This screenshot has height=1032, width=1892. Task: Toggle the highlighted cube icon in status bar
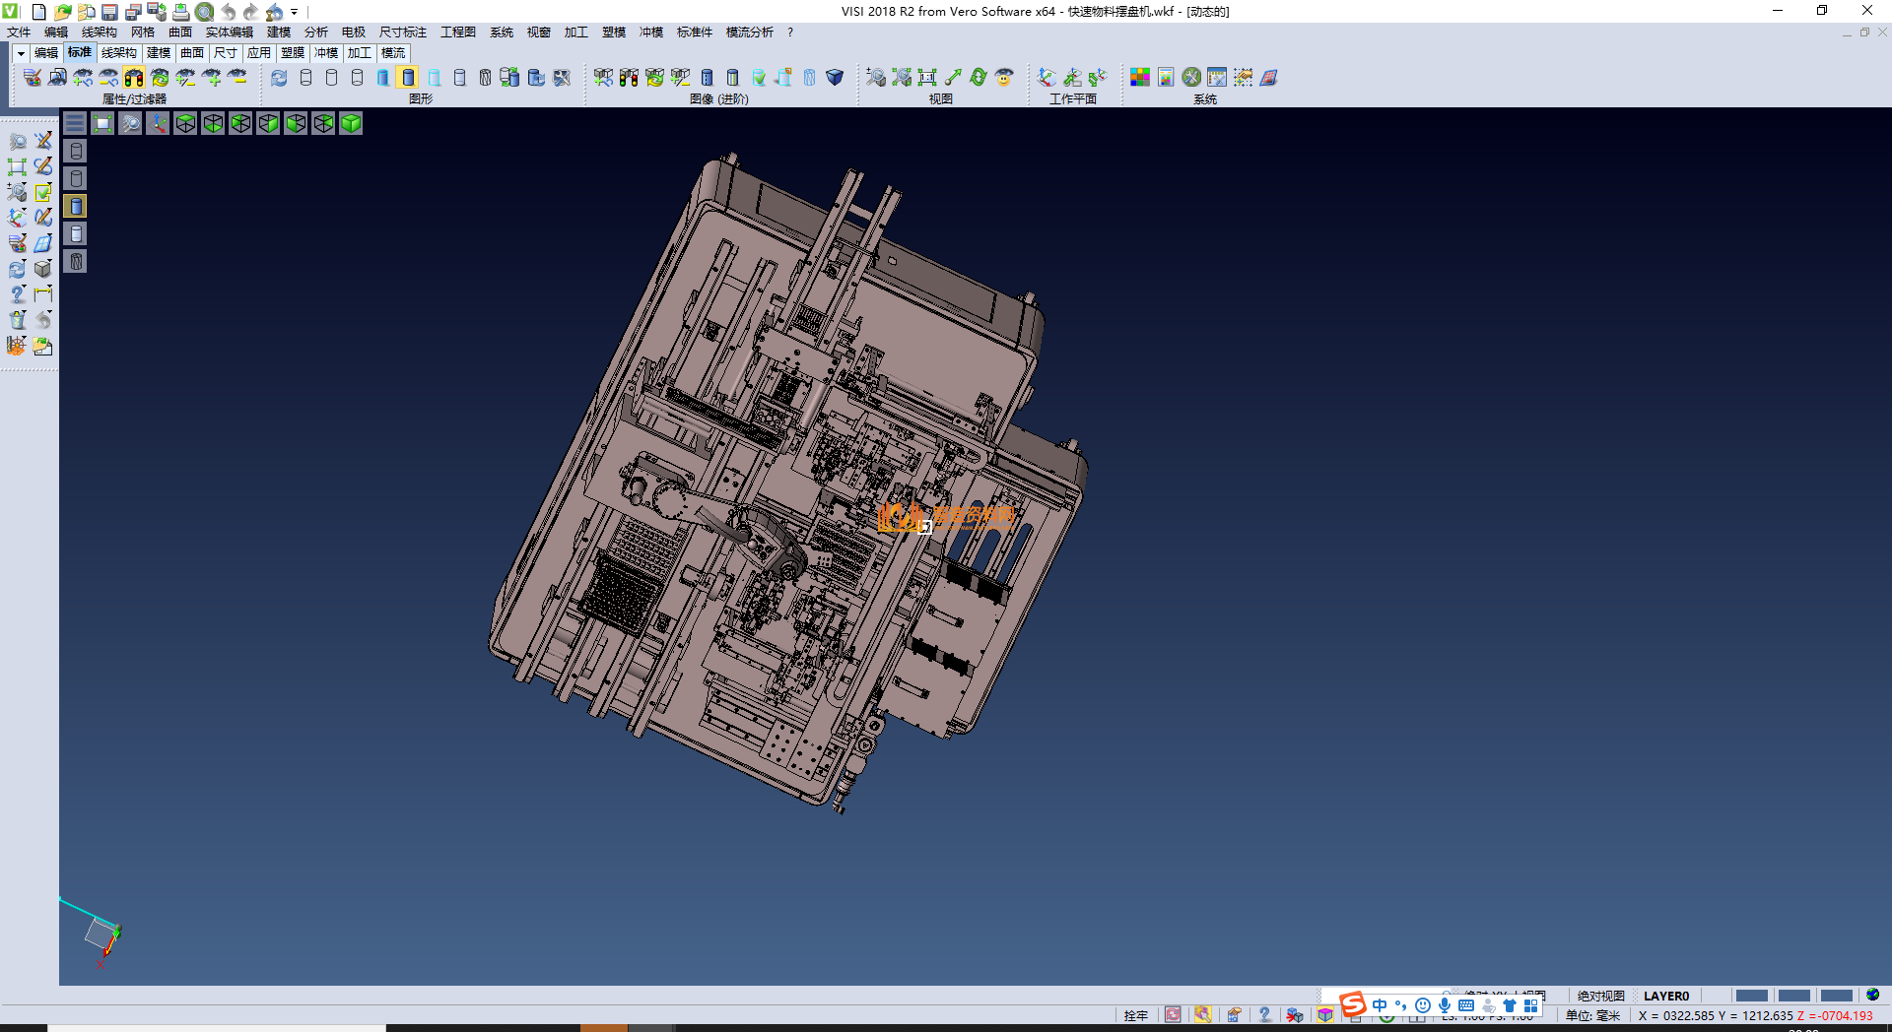(1325, 1015)
